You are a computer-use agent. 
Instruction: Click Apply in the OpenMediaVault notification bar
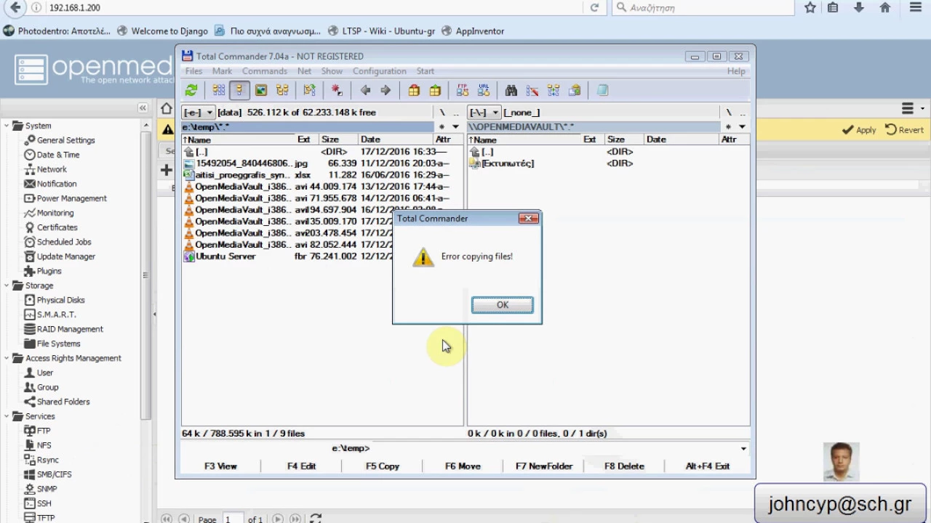coord(859,130)
